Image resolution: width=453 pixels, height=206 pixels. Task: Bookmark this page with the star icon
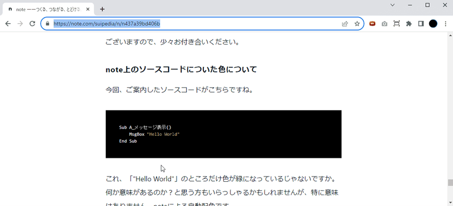point(357,24)
